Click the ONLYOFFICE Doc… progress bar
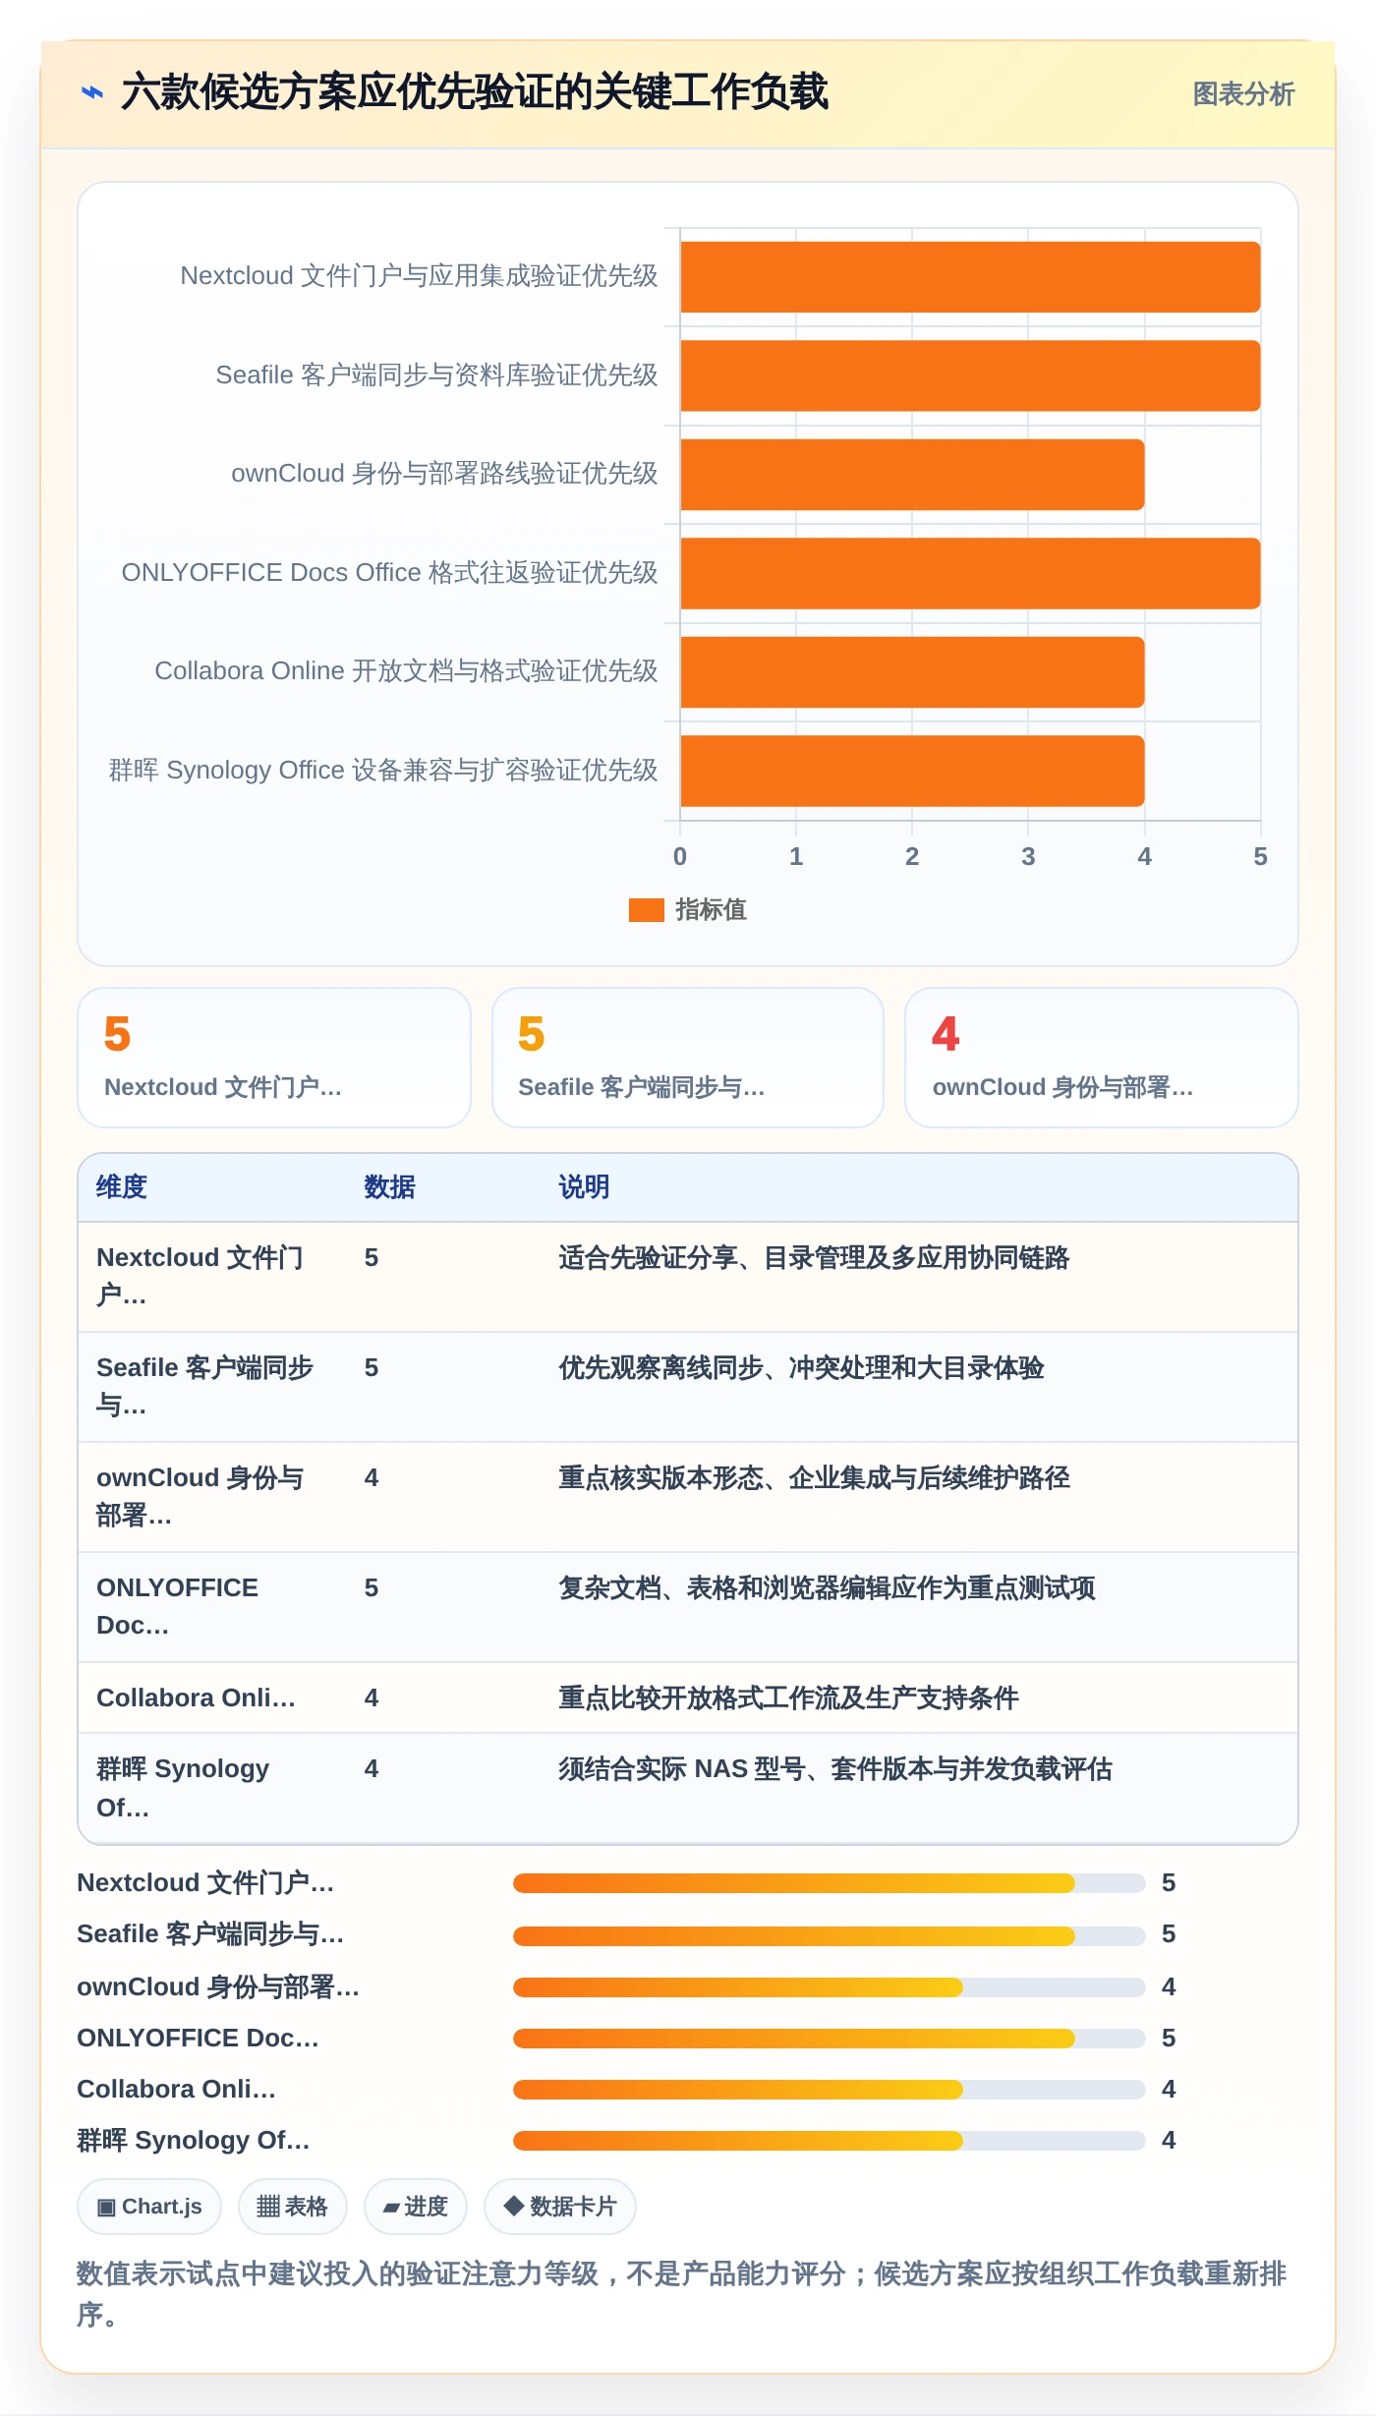1376x2416 pixels. coord(829,2039)
